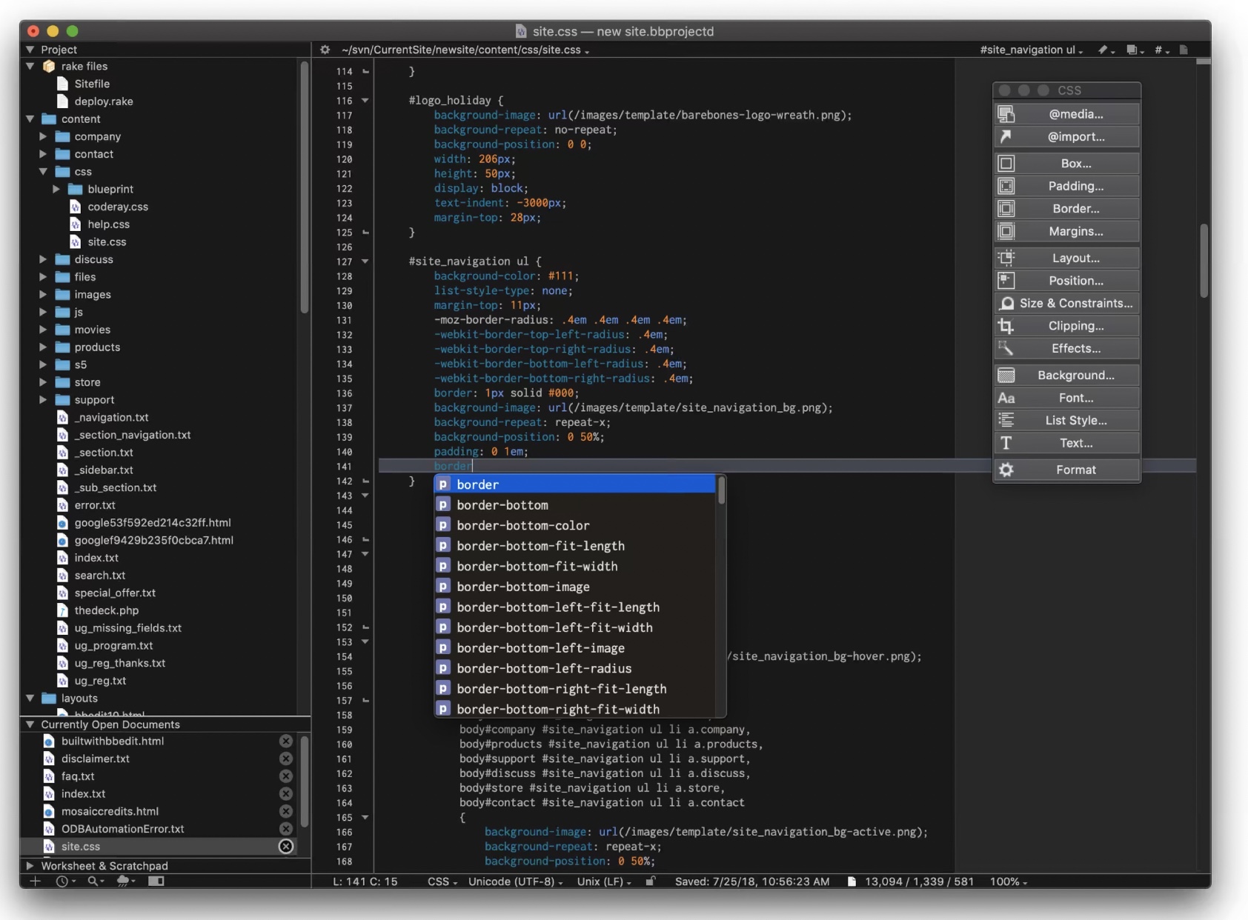Open the recent items clock icon menu
The height and width of the screenshot is (920, 1248).
click(63, 881)
